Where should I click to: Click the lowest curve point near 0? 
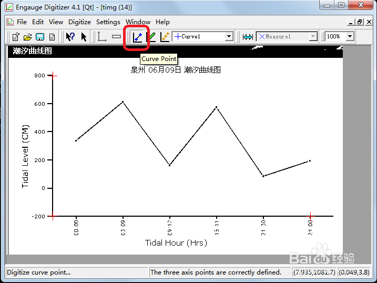click(x=263, y=176)
